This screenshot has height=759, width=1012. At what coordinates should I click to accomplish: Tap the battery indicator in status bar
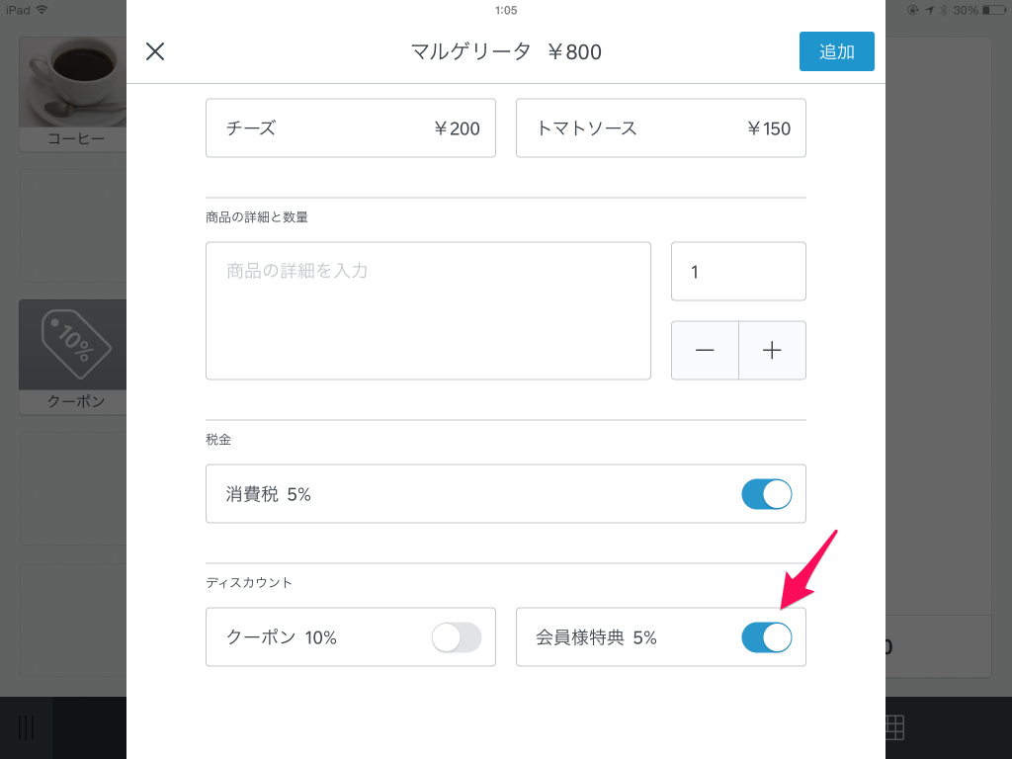(x=992, y=10)
